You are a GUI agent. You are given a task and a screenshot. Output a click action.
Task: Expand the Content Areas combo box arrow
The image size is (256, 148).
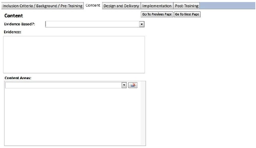coord(124,85)
